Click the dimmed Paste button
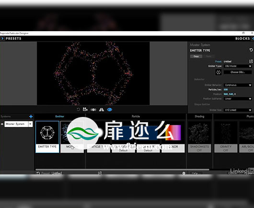The image size is (254, 208). (208, 57)
